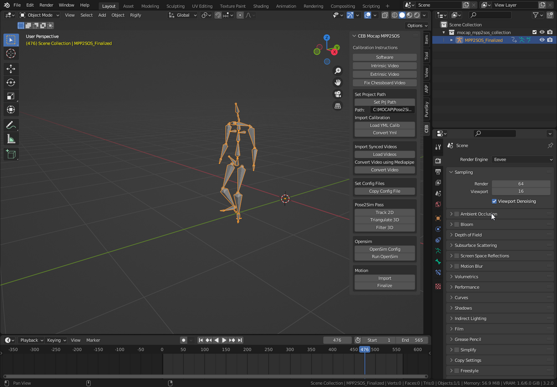557x387 pixels.
Task: Activate the Annotate tool
Action: [11, 125]
